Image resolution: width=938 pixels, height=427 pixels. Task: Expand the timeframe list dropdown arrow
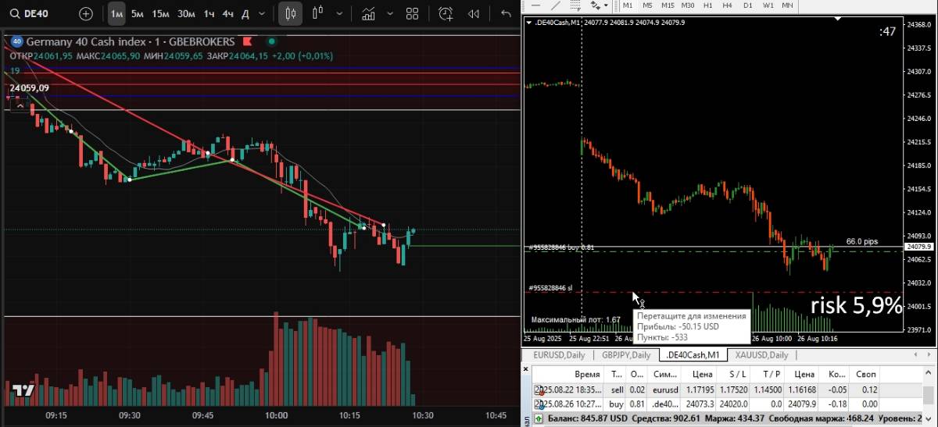pos(262,13)
